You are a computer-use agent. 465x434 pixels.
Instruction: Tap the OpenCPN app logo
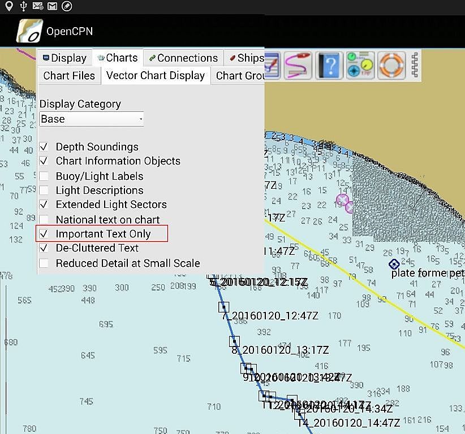pos(29,31)
